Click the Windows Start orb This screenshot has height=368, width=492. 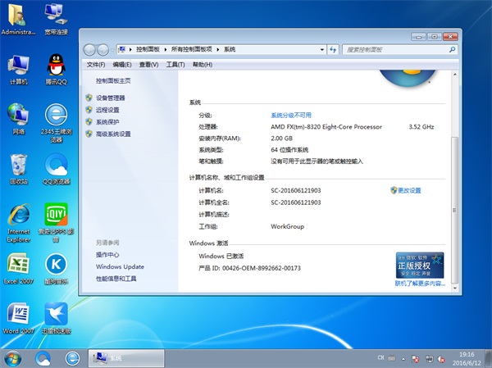click(x=13, y=358)
